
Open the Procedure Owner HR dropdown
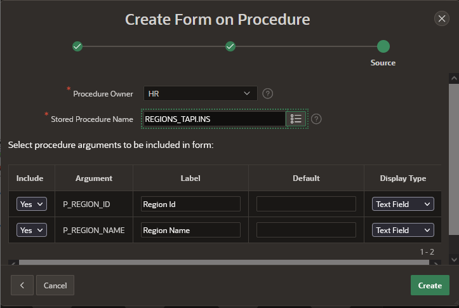[x=201, y=93]
